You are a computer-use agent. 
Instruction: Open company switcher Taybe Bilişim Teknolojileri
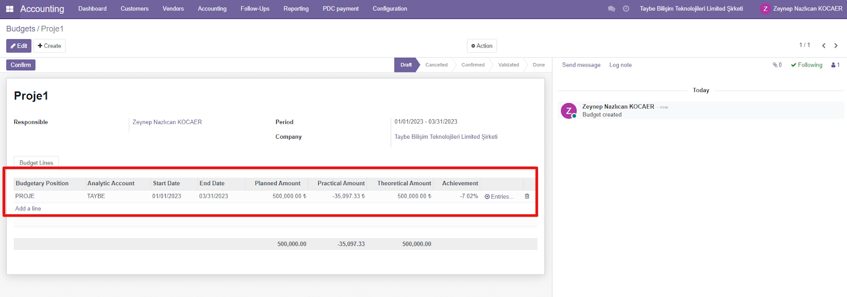pyautogui.click(x=691, y=9)
